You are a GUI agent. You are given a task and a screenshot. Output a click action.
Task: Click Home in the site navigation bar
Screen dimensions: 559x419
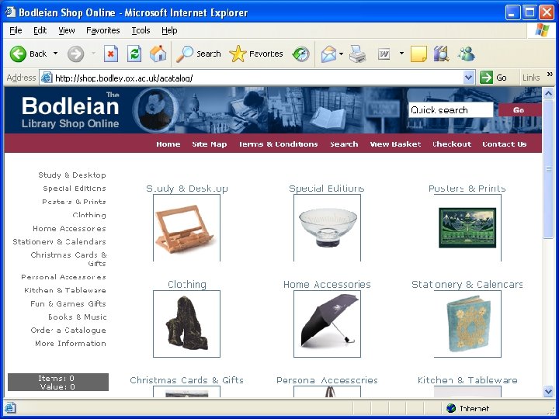click(x=168, y=144)
